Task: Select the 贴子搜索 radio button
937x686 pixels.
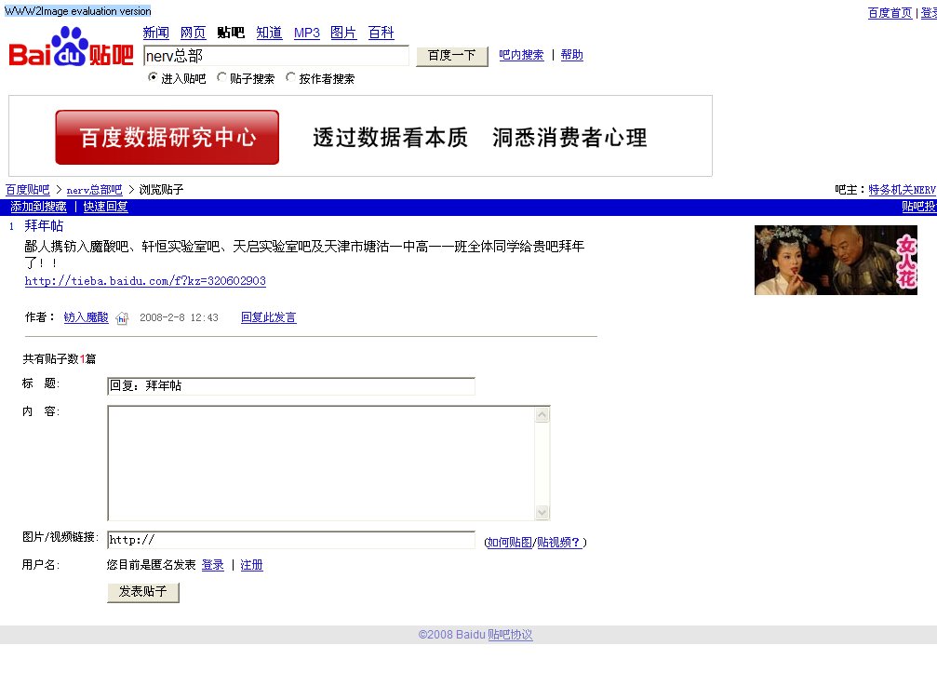Action: click(221, 78)
